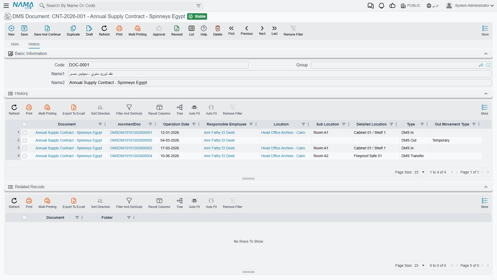Switch language to Arabic
Viewport: 497px width, 280px height.
click(x=433, y=5)
